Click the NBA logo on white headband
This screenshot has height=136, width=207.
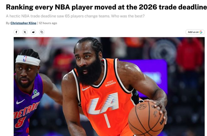(25, 59)
